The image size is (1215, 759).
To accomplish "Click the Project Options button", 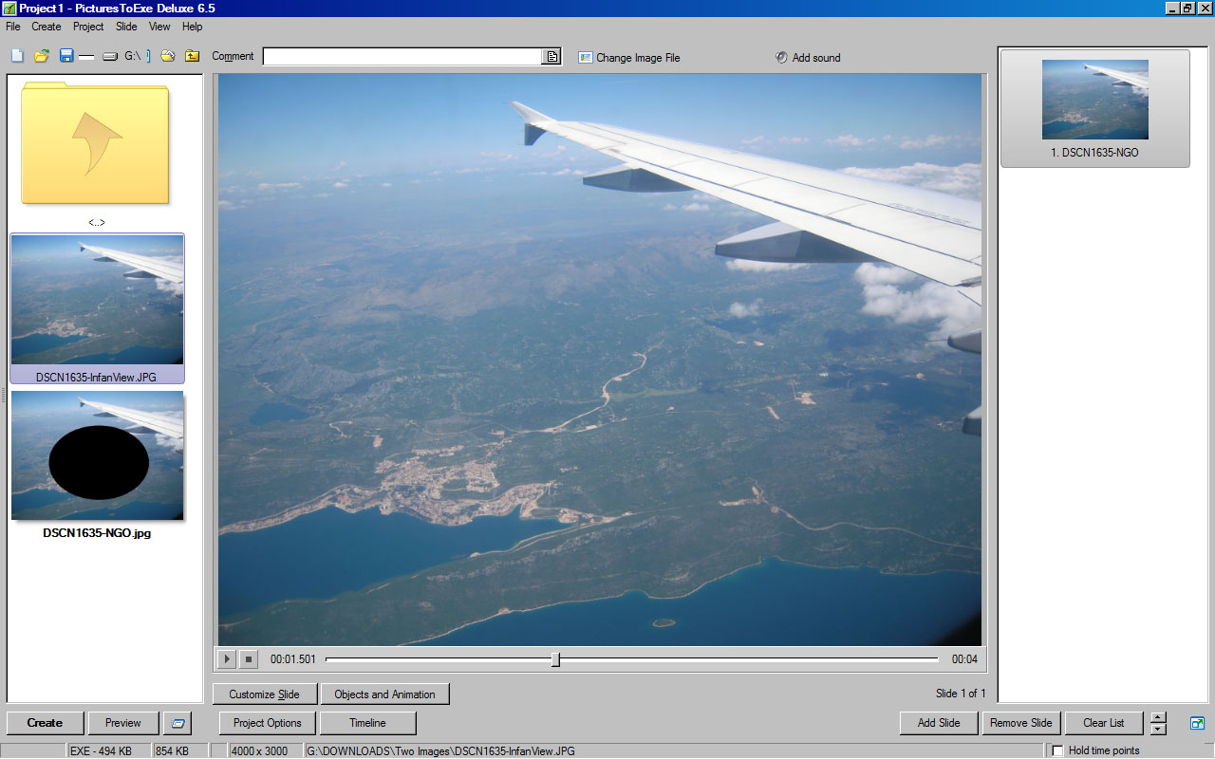I will point(267,723).
